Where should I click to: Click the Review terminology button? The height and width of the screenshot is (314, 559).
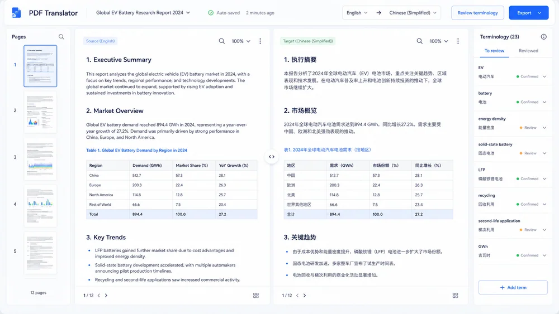point(477,13)
